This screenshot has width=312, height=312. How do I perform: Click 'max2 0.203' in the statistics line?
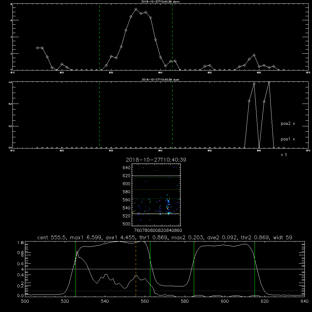tap(188, 237)
